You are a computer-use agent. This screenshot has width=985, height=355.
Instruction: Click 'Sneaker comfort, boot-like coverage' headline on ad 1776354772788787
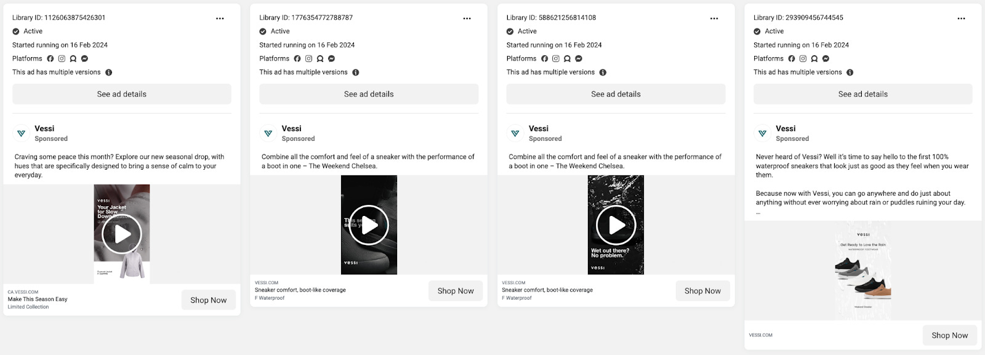[x=300, y=290]
